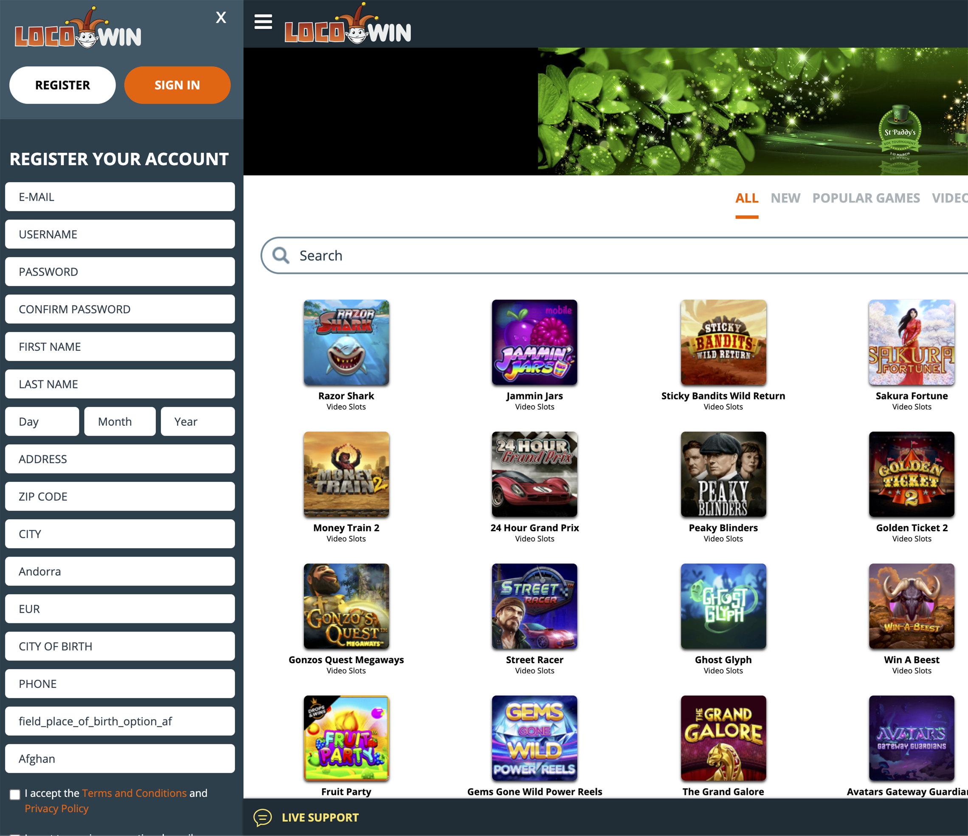
Task: Focus the CITY OF BIRTH field
Action: (120, 646)
